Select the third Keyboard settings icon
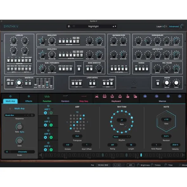This screenshot has width=187, height=187. coord(112,96)
